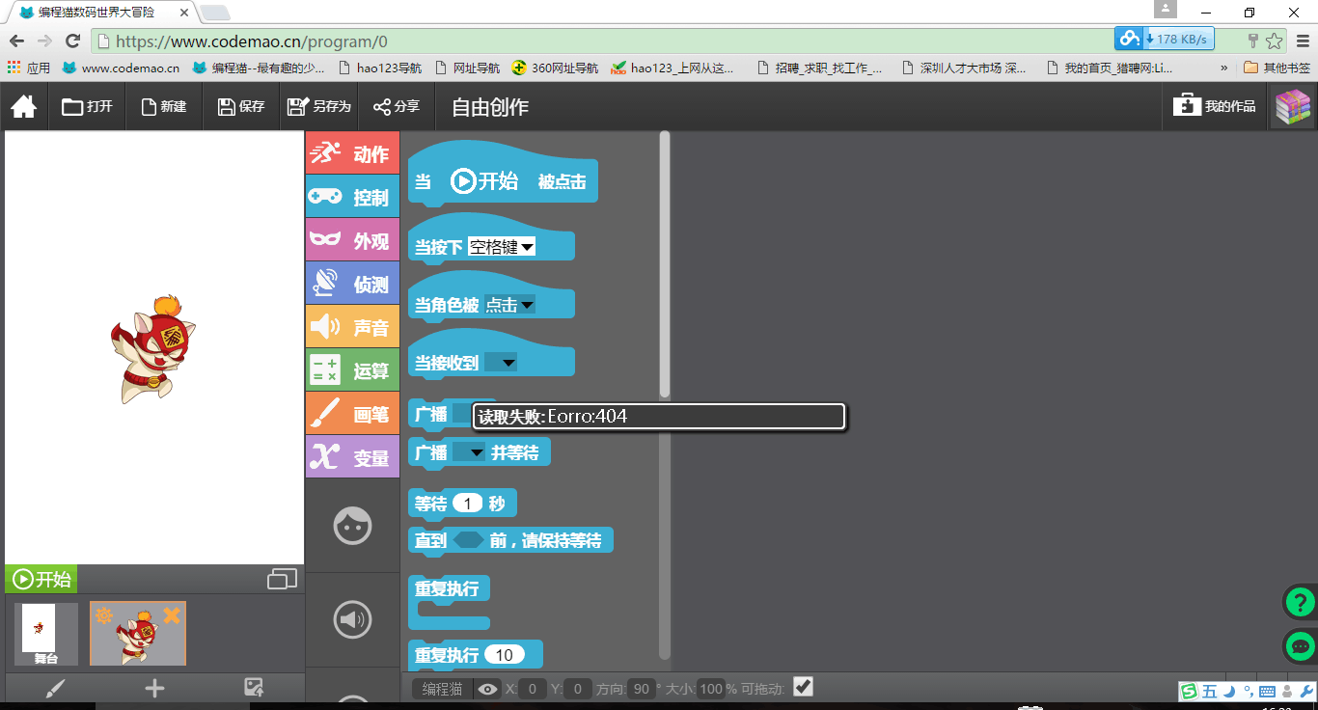
Task: Click the Y coordinate field
Action: 578,689
